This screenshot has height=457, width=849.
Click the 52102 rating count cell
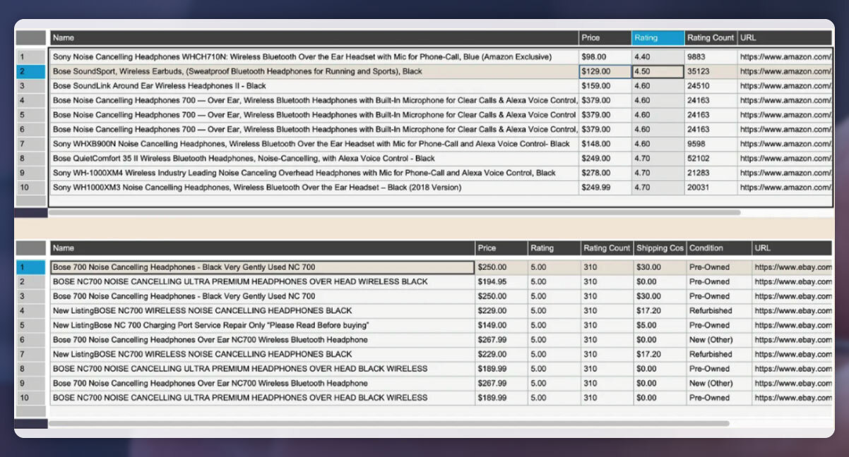711,159
